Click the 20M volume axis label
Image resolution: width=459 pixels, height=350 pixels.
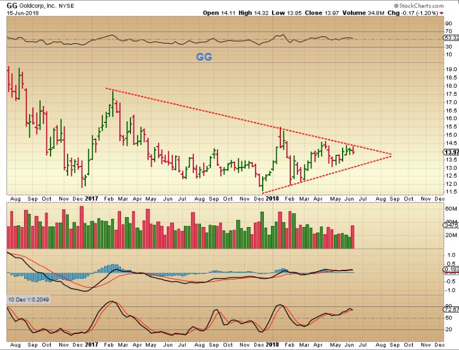[x=451, y=235]
